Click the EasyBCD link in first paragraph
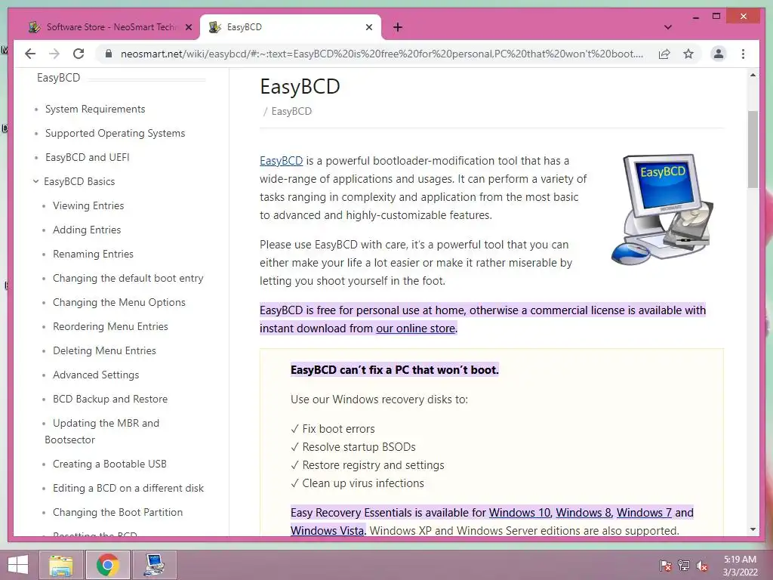The image size is (773, 580). click(281, 161)
